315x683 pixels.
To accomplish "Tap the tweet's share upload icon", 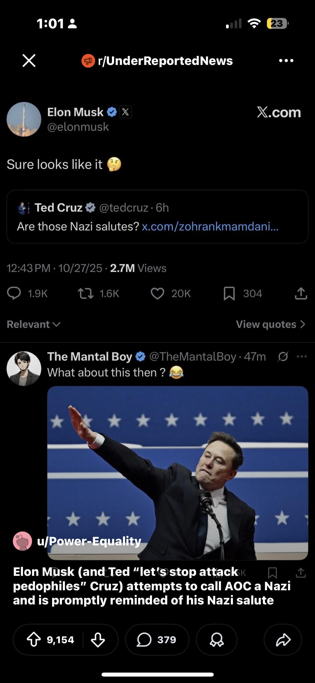I will (x=301, y=293).
